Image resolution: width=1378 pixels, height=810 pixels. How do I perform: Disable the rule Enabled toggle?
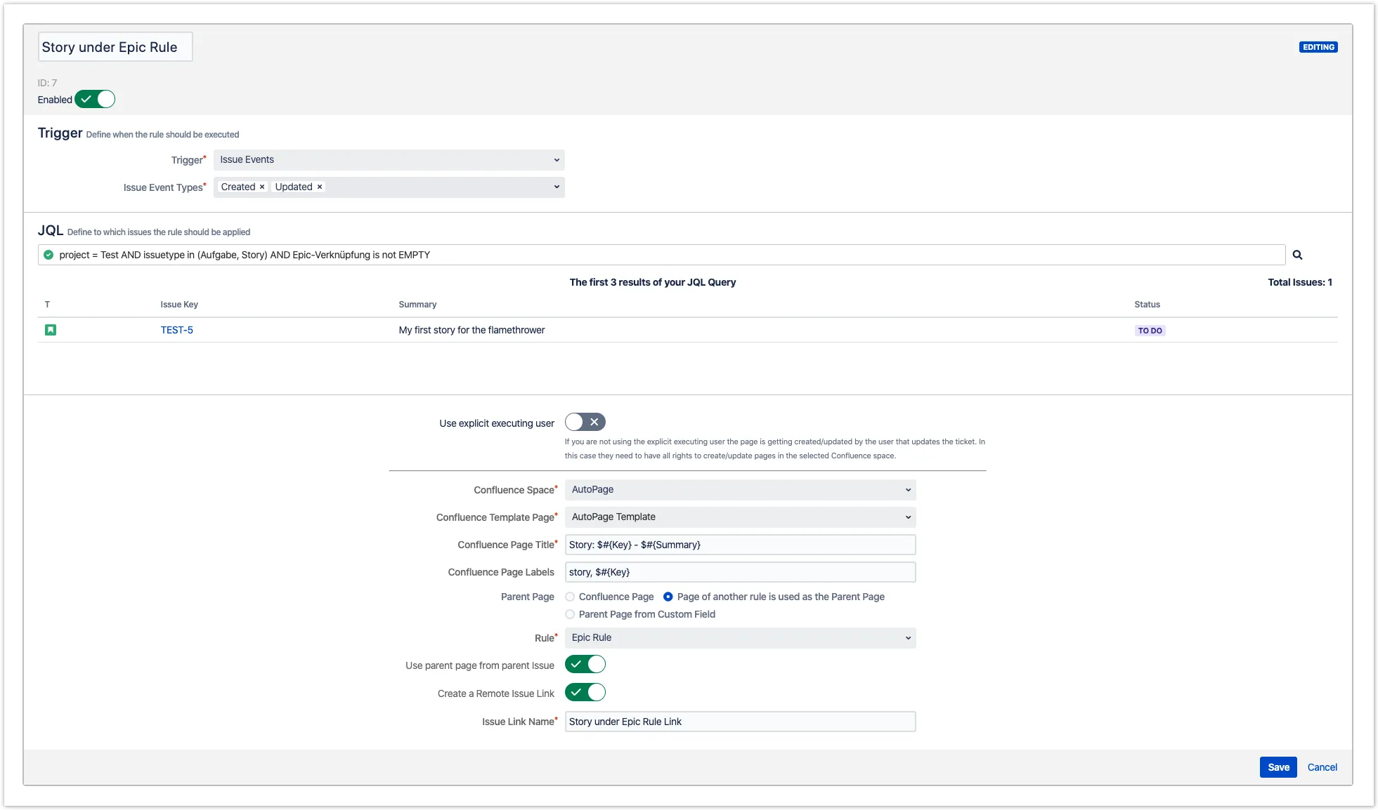95,100
